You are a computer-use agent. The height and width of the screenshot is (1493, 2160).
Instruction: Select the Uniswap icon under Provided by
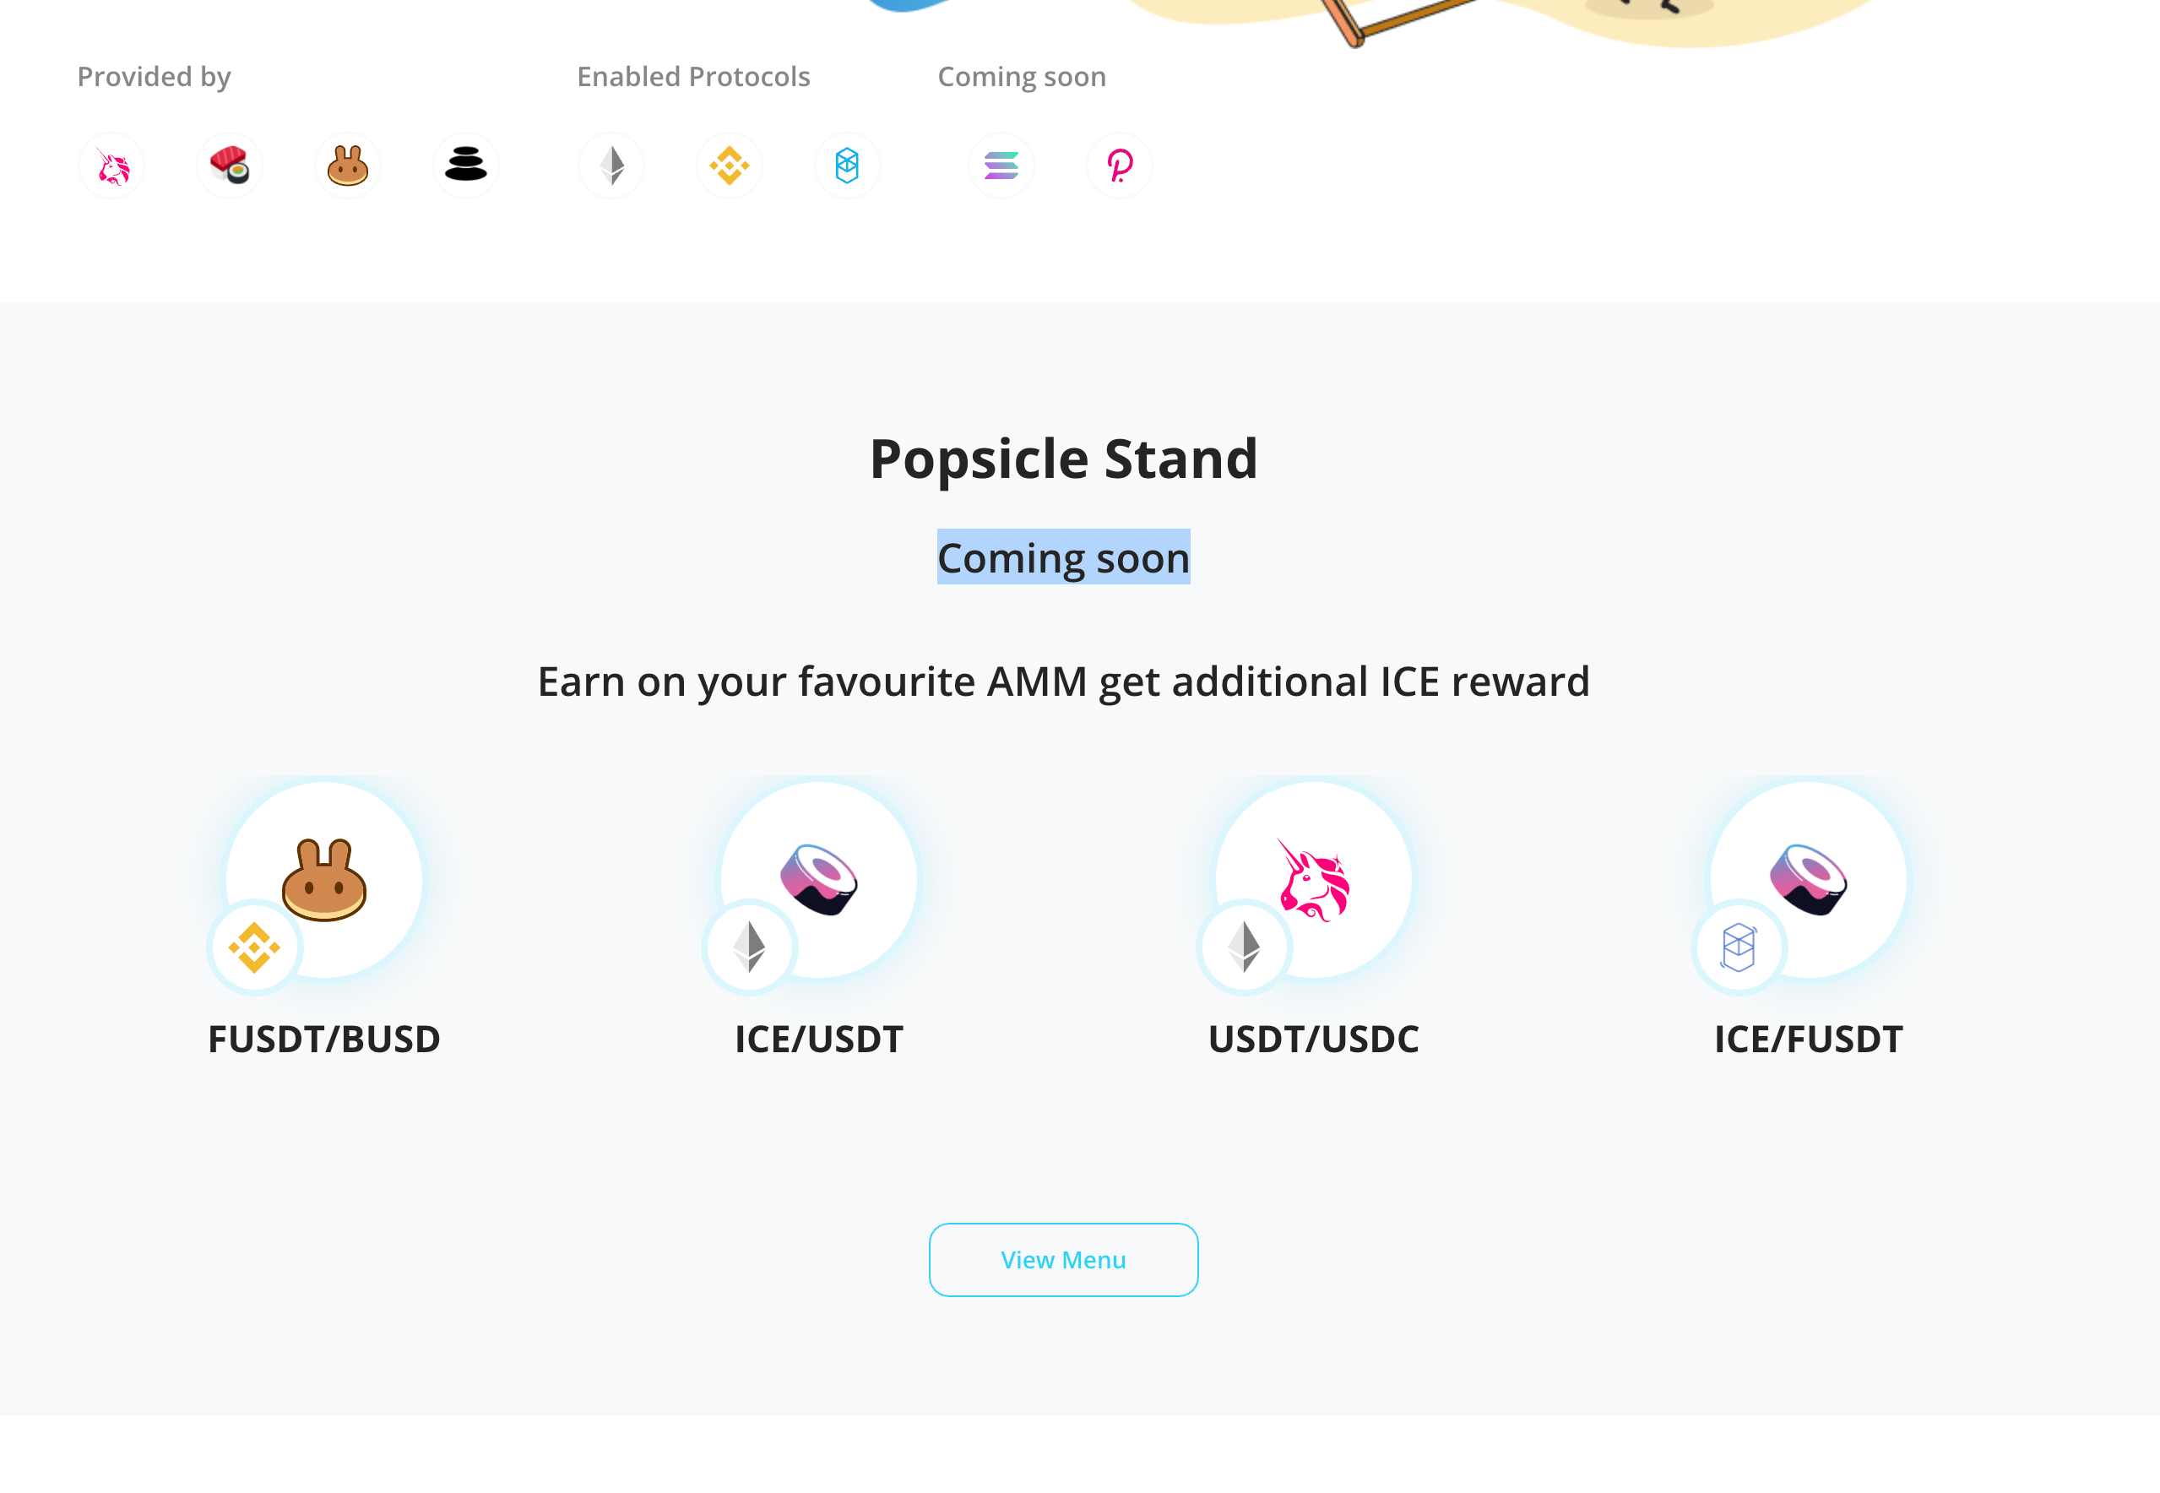click(111, 165)
